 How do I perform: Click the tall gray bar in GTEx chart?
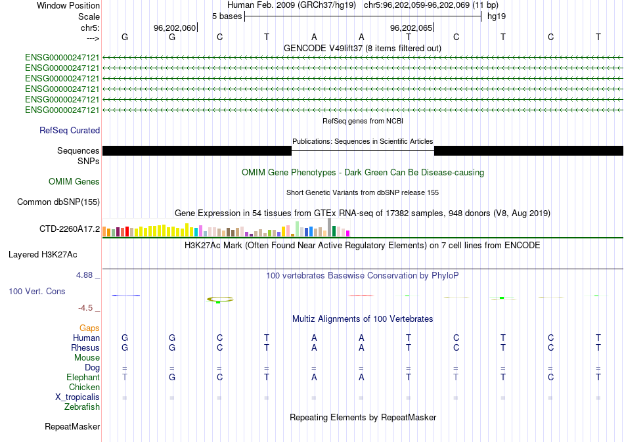329,227
